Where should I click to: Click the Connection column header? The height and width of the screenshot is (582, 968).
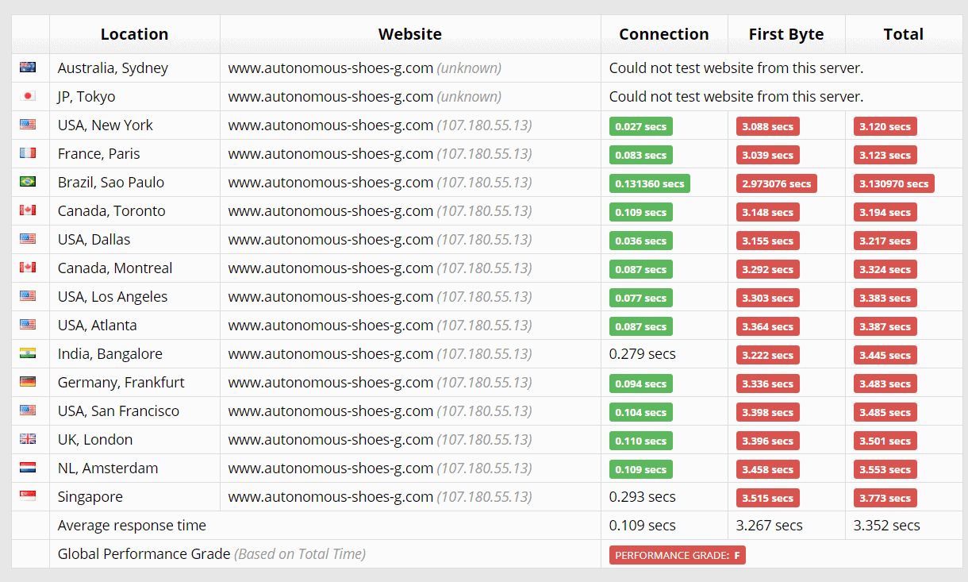(x=664, y=34)
